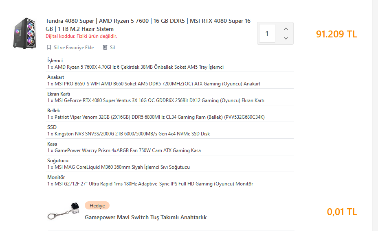Viewport: 378px width, 231px height.
Task: Click the Soğutucu heading
Action: coord(58,161)
